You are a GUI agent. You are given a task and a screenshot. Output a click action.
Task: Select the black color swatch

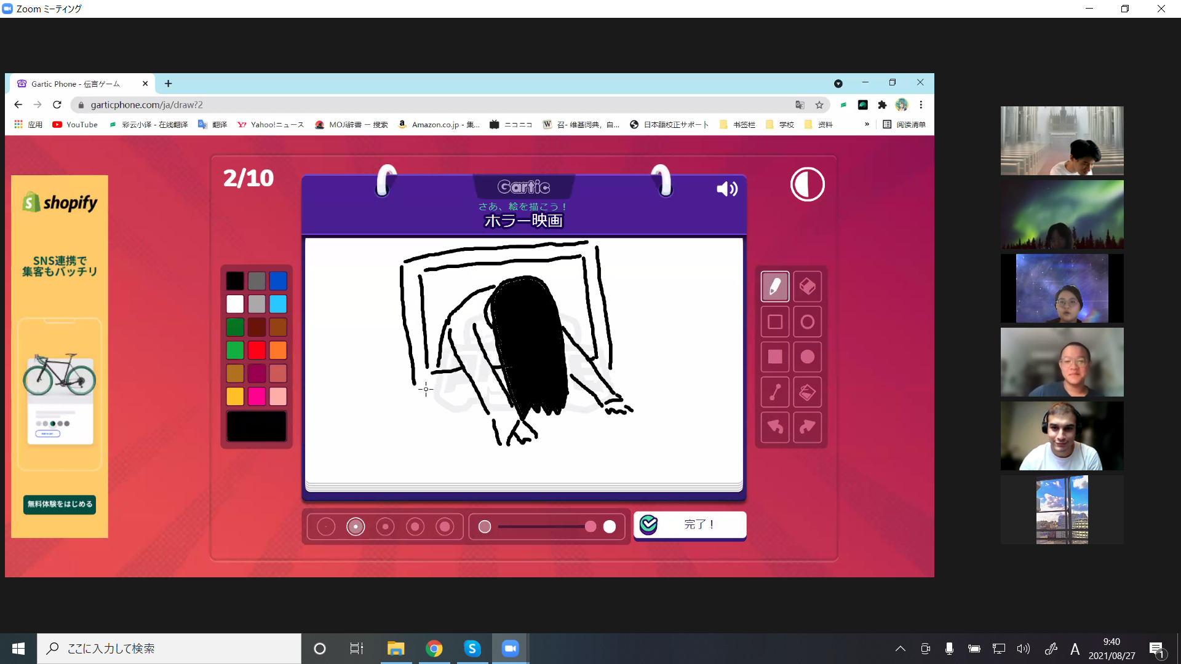coord(235,281)
